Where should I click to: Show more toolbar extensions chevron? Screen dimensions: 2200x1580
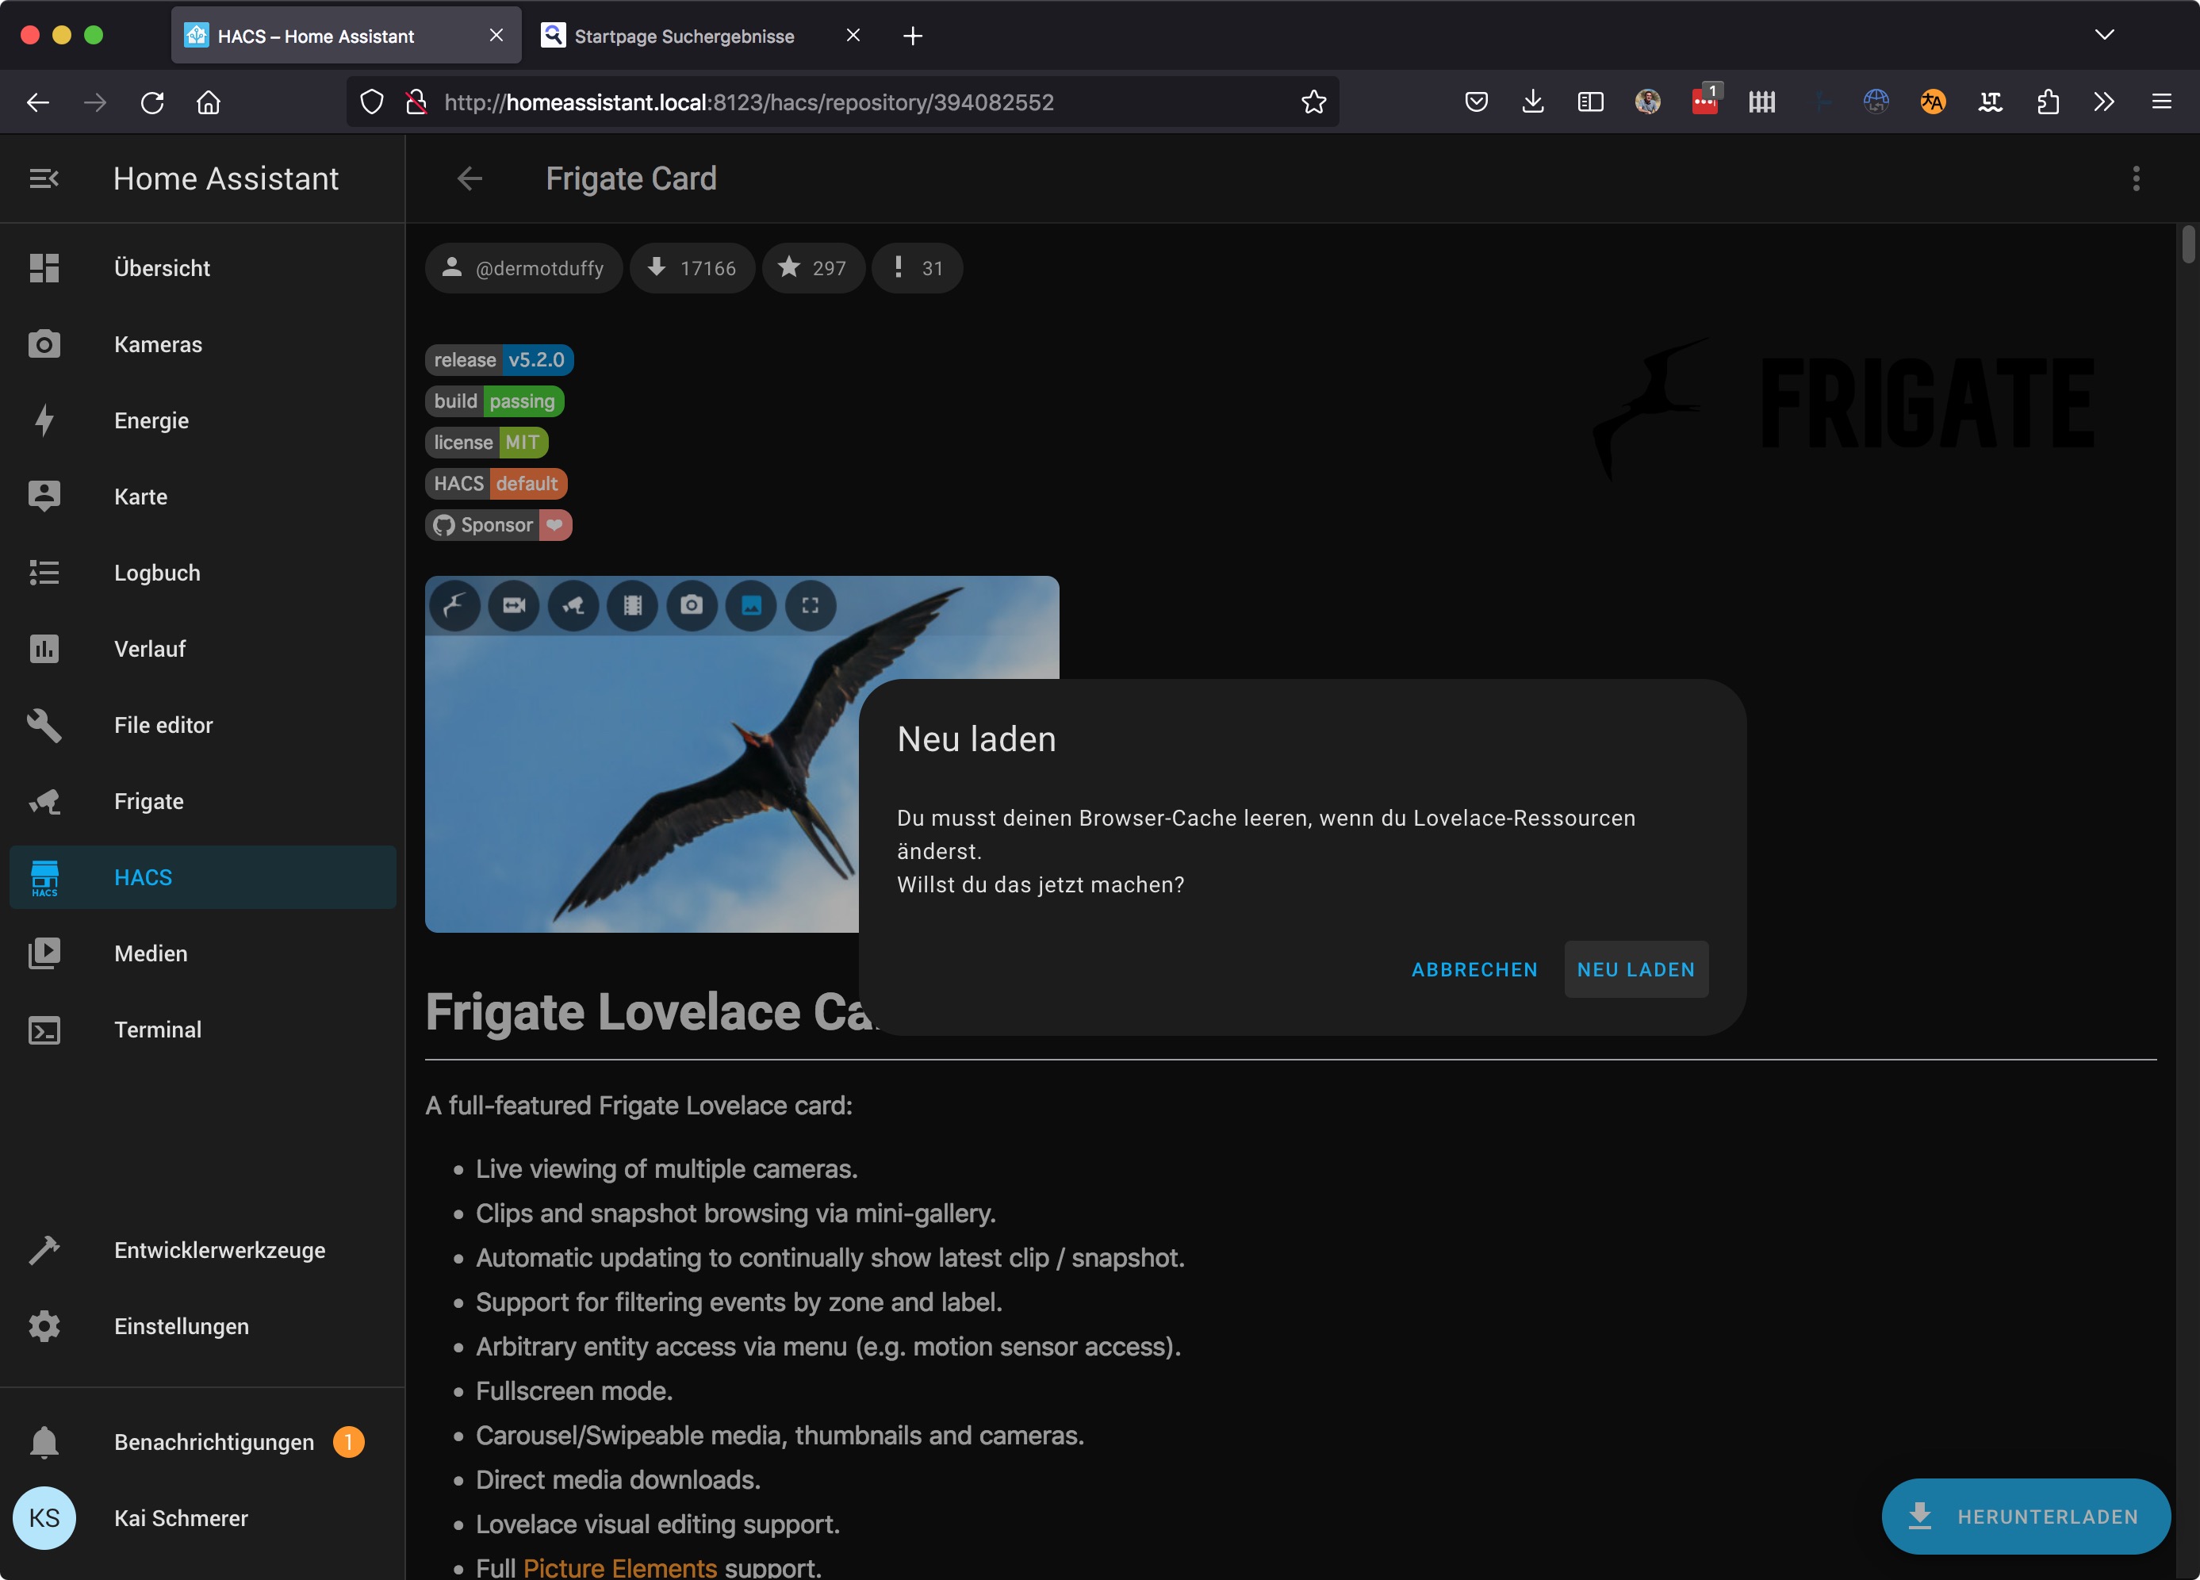(x=2103, y=102)
